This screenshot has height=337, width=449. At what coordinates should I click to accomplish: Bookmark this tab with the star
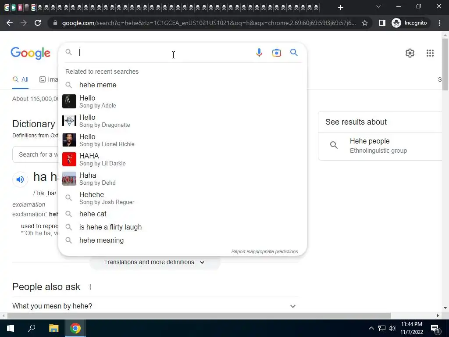[364, 23]
